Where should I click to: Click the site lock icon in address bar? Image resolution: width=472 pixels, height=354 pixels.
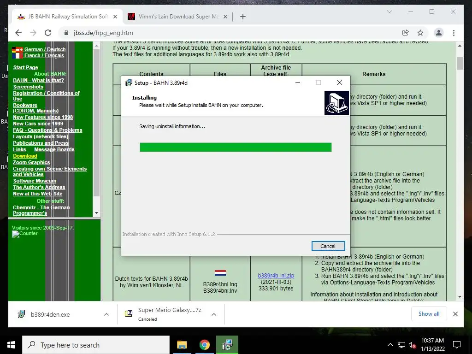66,33
